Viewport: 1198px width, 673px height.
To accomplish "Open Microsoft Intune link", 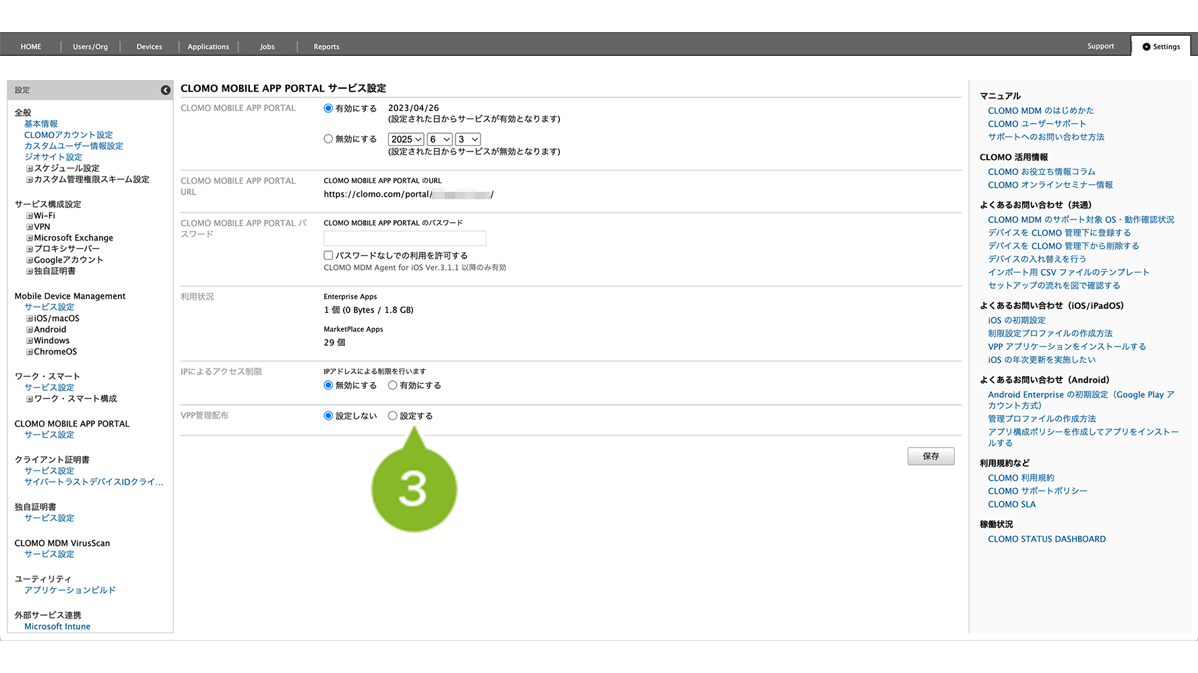I will 57,627.
